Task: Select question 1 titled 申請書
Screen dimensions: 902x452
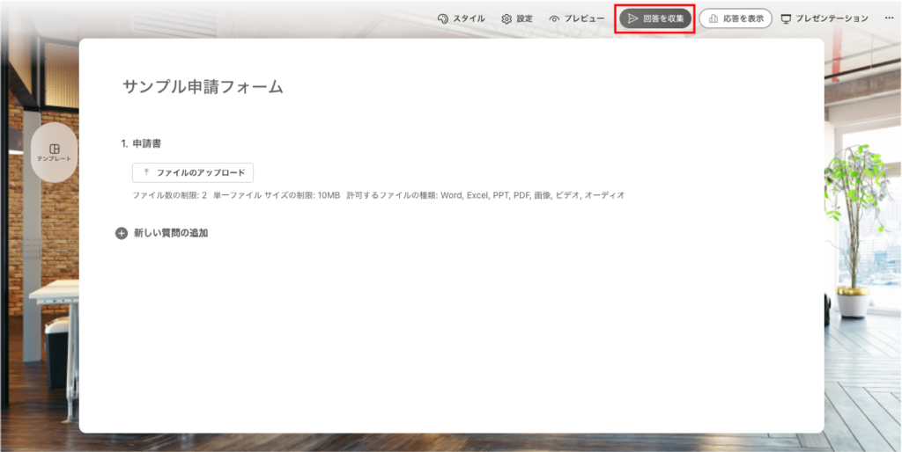Action: (146, 143)
